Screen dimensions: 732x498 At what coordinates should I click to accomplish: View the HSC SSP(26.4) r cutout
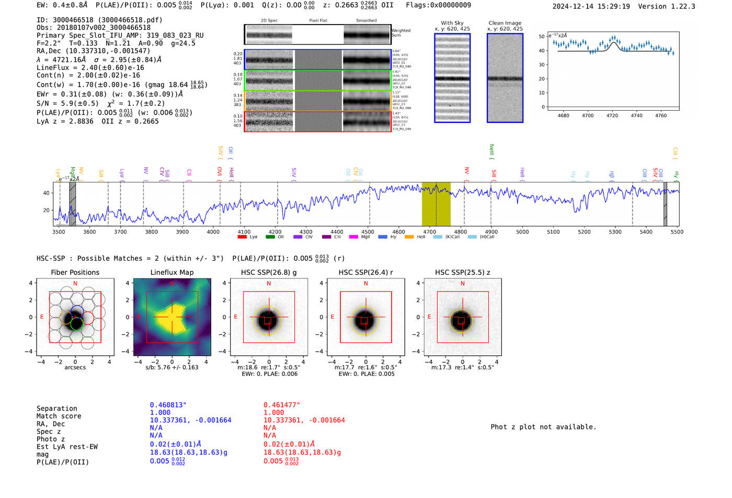(366, 317)
